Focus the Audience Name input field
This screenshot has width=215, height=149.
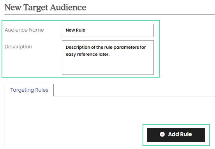[108, 30]
